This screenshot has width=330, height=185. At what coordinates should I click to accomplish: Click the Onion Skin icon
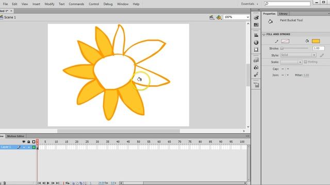click(x=73, y=183)
